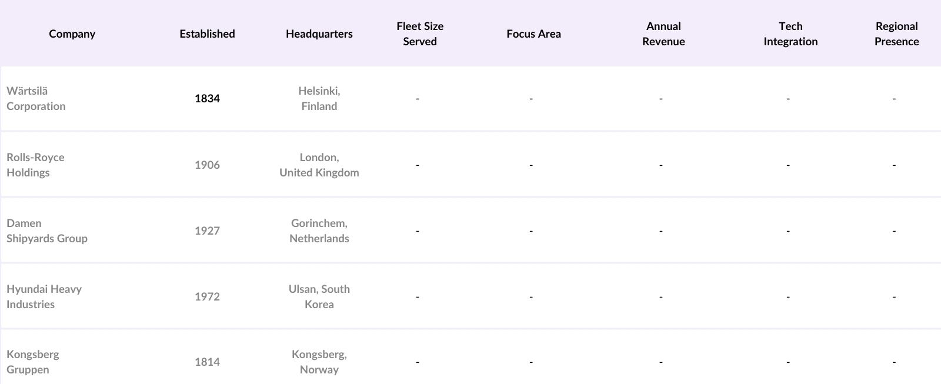Select the London, United Kingdom cell
Viewport: 941px width, 384px height.
pyautogui.click(x=319, y=165)
